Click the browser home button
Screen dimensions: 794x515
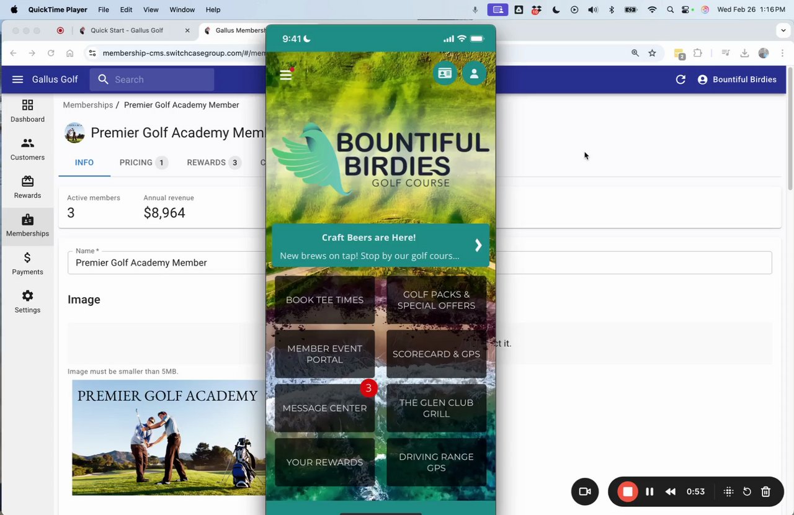tap(69, 53)
